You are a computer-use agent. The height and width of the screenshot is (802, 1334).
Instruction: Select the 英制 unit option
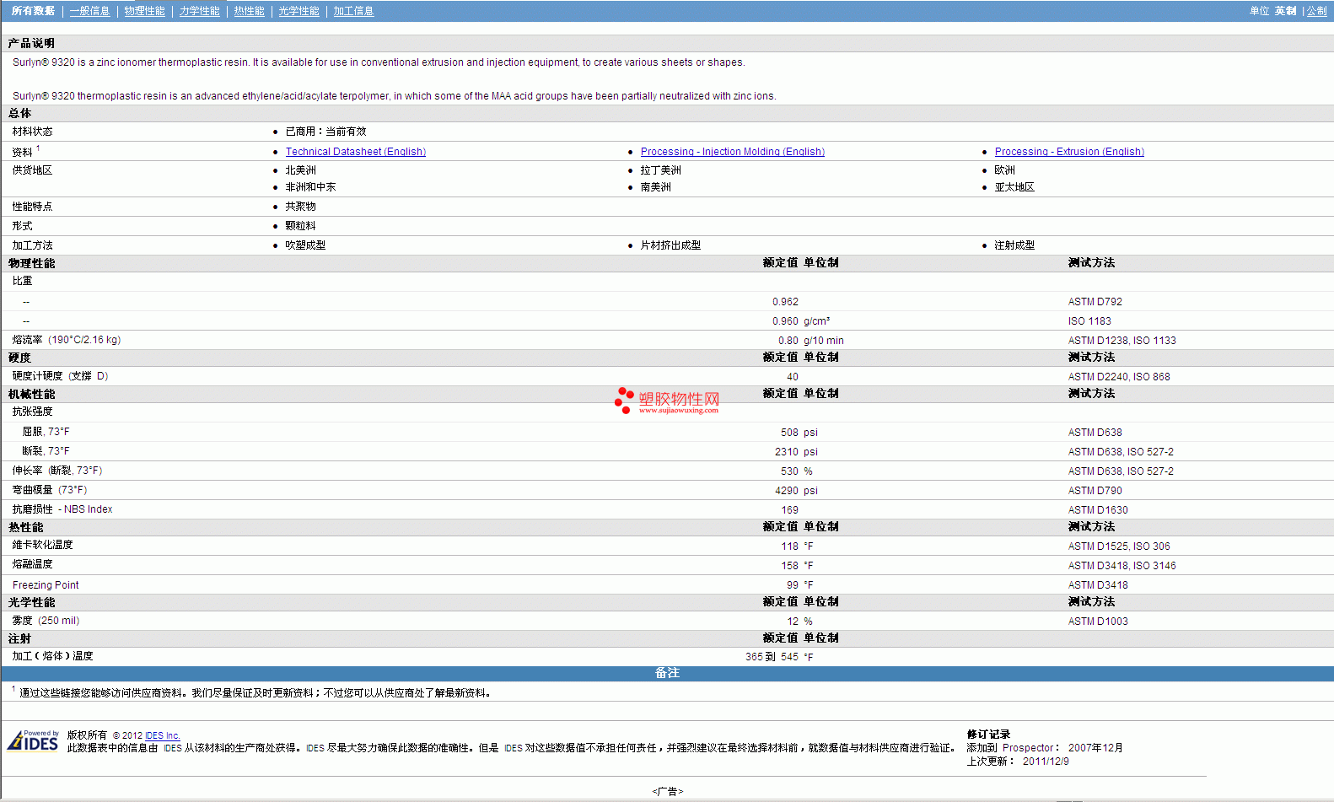click(1285, 11)
